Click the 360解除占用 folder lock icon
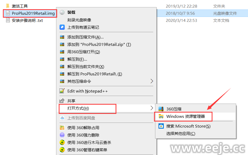The height and width of the screenshot is (155, 248). pyautogui.click(x=62, y=128)
